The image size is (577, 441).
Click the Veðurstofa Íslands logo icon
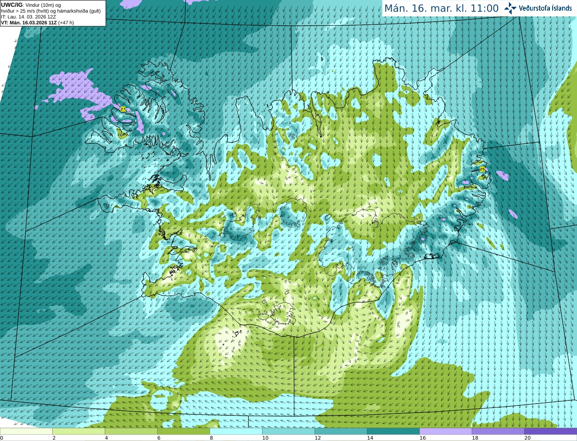point(510,8)
